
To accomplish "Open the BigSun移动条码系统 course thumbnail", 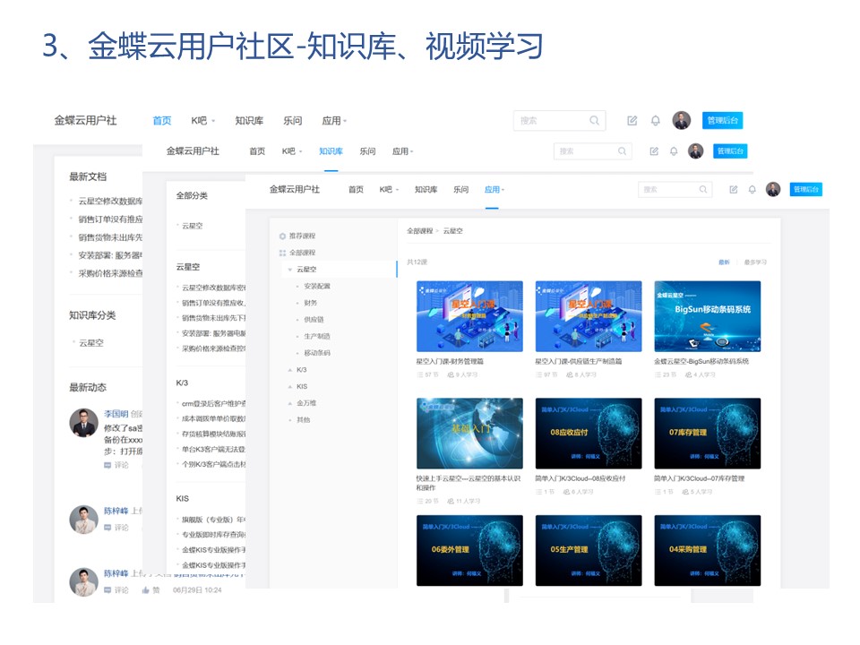I will (x=708, y=316).
